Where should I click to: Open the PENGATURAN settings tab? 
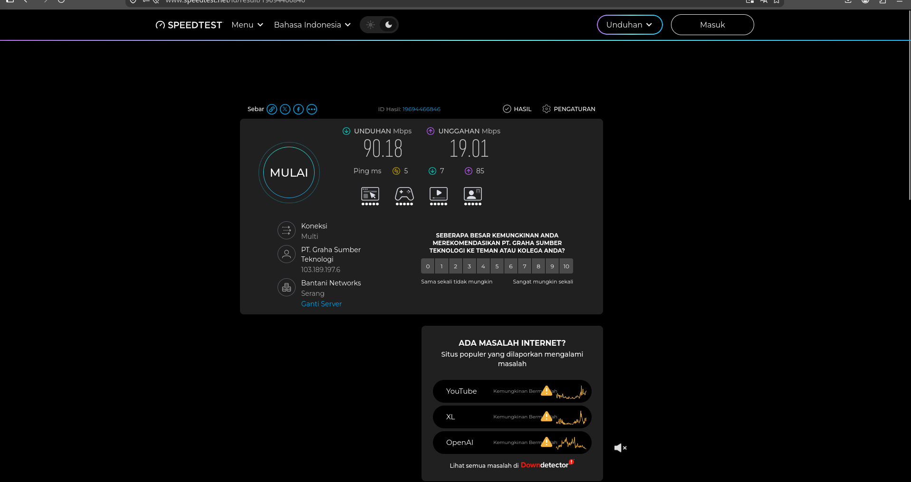point(569,109)
